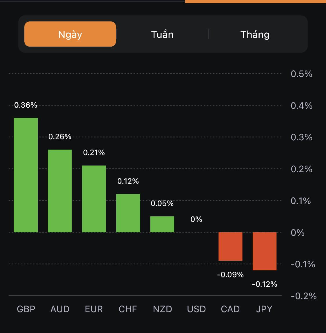Viewport: 326px width, 333px height.
Task: Select the small green NZD bar
Action: coord(162,224)
